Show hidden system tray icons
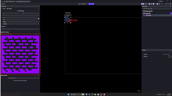The height and width of the screenshot is (96, 172). click(157, 95)
